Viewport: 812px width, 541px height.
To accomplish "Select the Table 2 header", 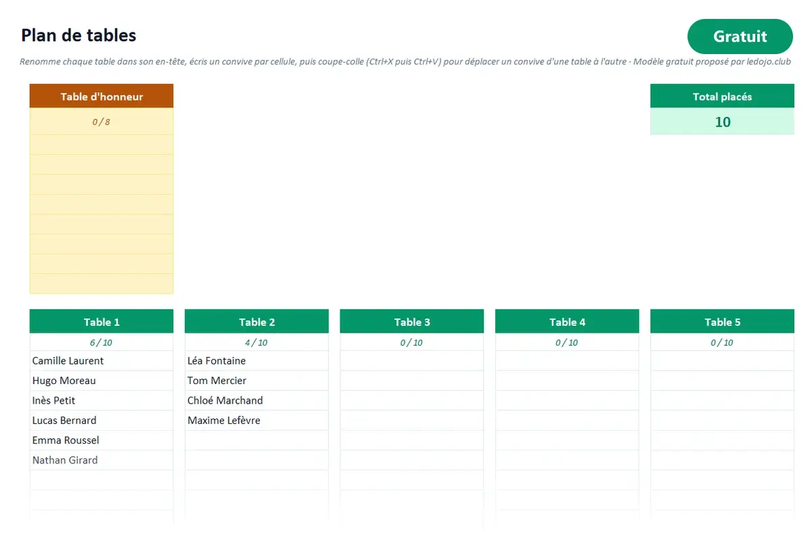I will tap(256, 322).
